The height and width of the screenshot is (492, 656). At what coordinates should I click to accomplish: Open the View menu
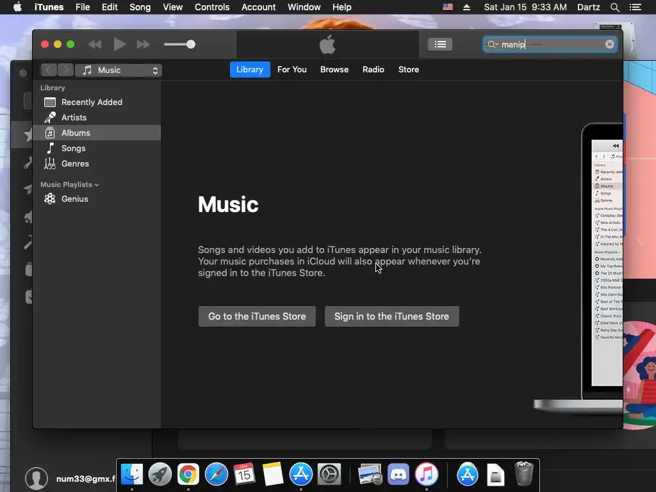173,7
